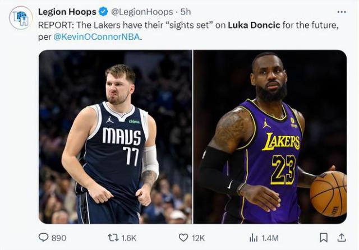
Task: Open the Legion Hoops profile avatar
Action: pyautogui.click(x=21, y=17)
